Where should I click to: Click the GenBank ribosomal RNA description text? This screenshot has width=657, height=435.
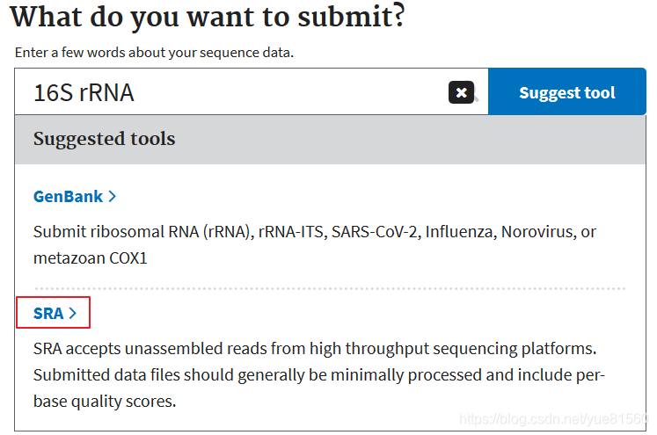[x=314, y=244]
